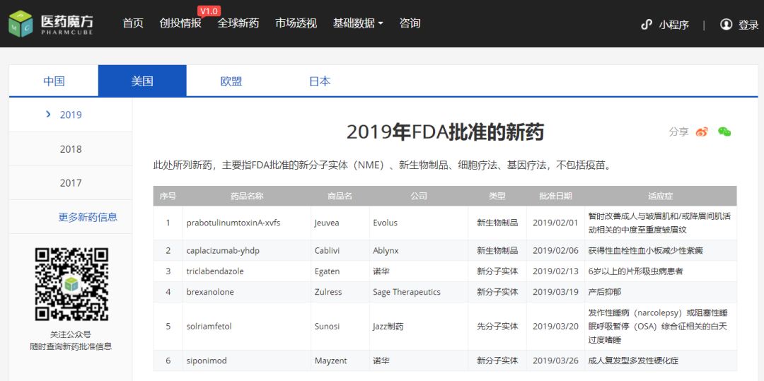
Task: Click trade name Cablivi
Action: click(x=326, y=251)
